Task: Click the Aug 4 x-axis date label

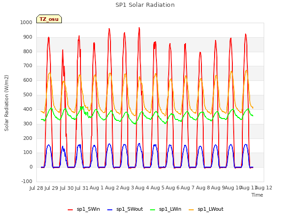Action: (142, 188)
